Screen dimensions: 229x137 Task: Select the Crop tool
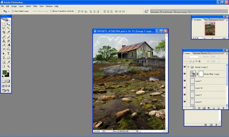point(4,32)
